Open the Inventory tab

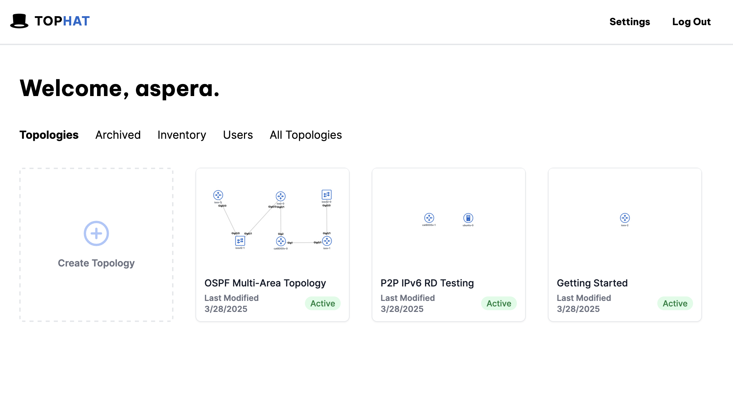tap(181, 135)
